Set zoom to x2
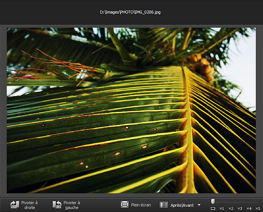 pos(231,208)
